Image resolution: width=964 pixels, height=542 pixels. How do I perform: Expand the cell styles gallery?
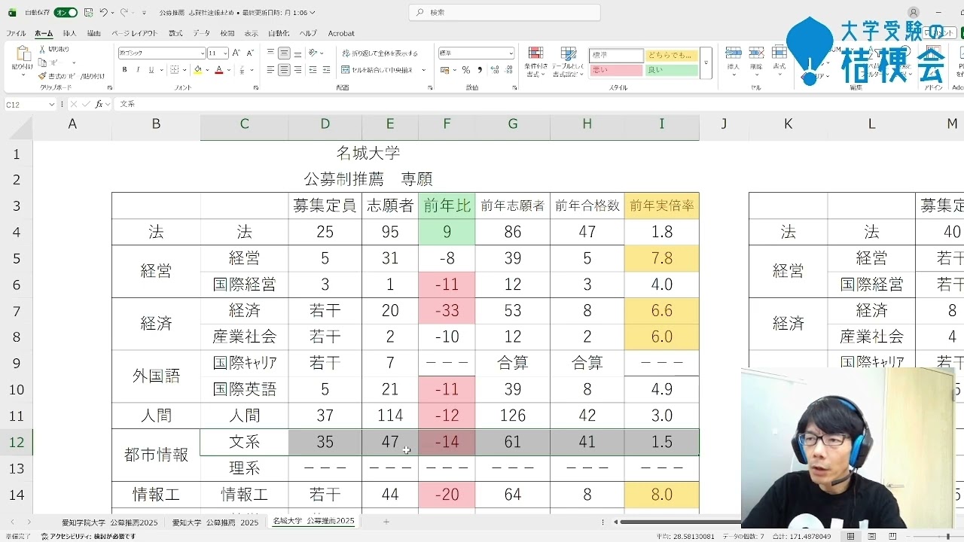(706, 63)
